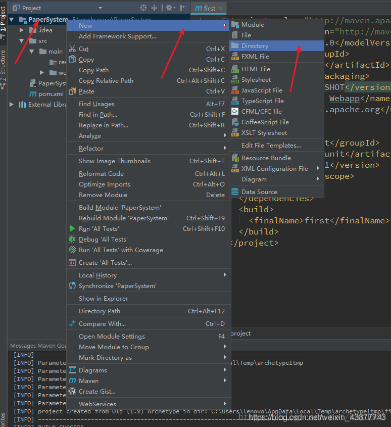The height and width of the screenshot is (427, 391).
Task: Close the 'first' editor tab
Action: [x=221, y=9]
